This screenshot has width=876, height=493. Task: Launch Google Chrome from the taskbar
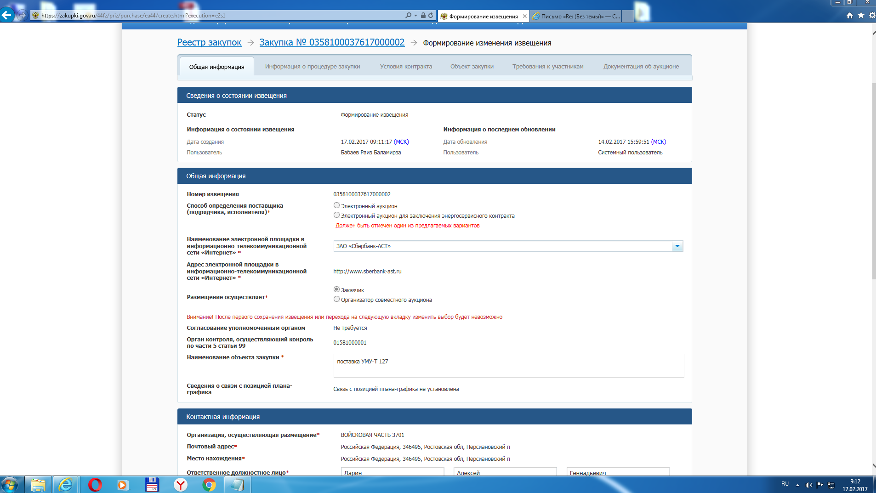pos(209,485)
